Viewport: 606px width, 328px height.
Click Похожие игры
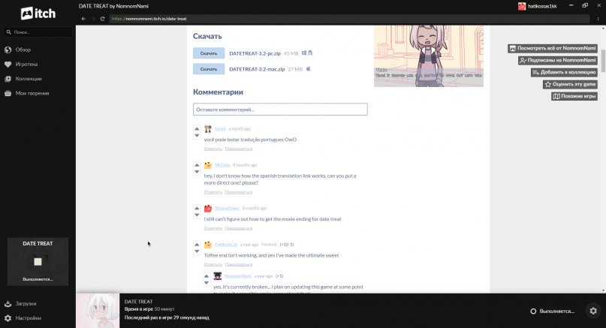pos(574,96)
